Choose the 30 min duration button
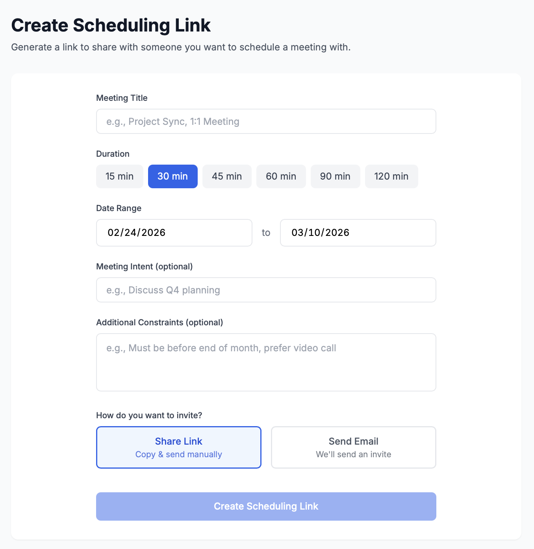The height and width of the screenshot is (549, 534). 172,176
